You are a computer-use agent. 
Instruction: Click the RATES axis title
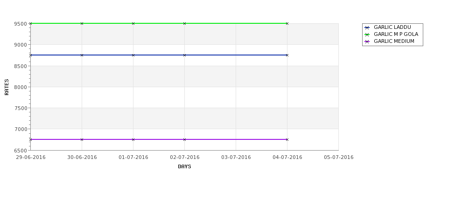pos(7,87)
